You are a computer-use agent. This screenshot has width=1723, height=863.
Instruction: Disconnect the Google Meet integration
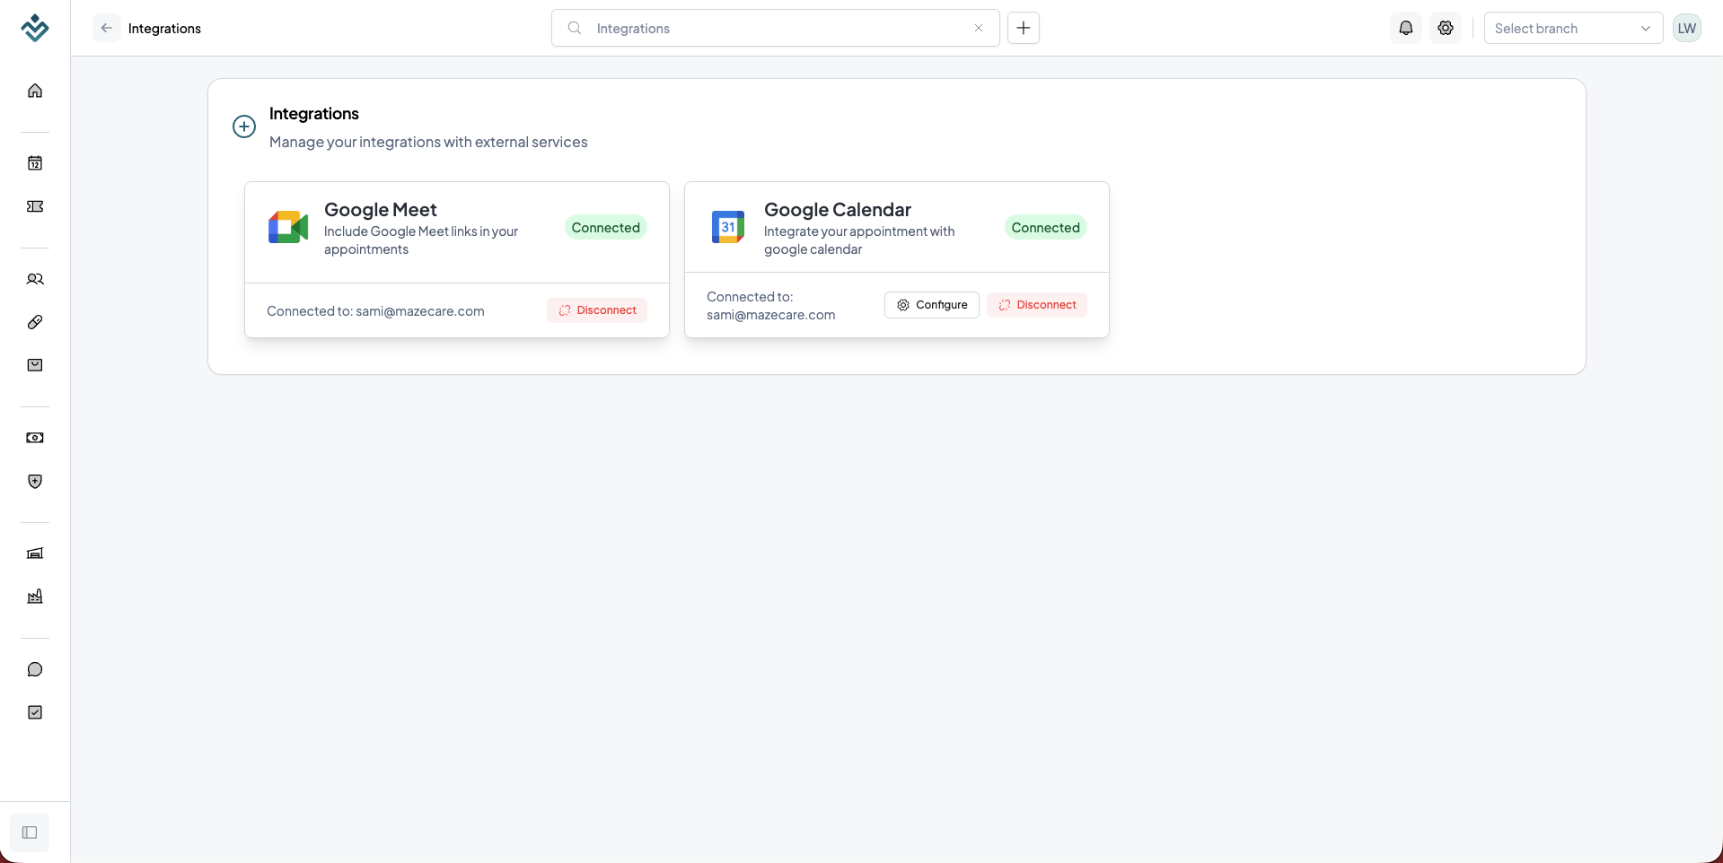coord(597,310)
